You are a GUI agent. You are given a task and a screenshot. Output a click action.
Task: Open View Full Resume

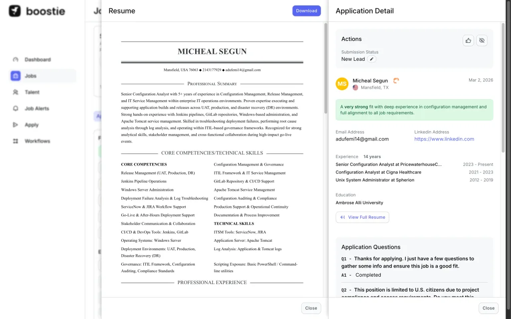(362, 217)
